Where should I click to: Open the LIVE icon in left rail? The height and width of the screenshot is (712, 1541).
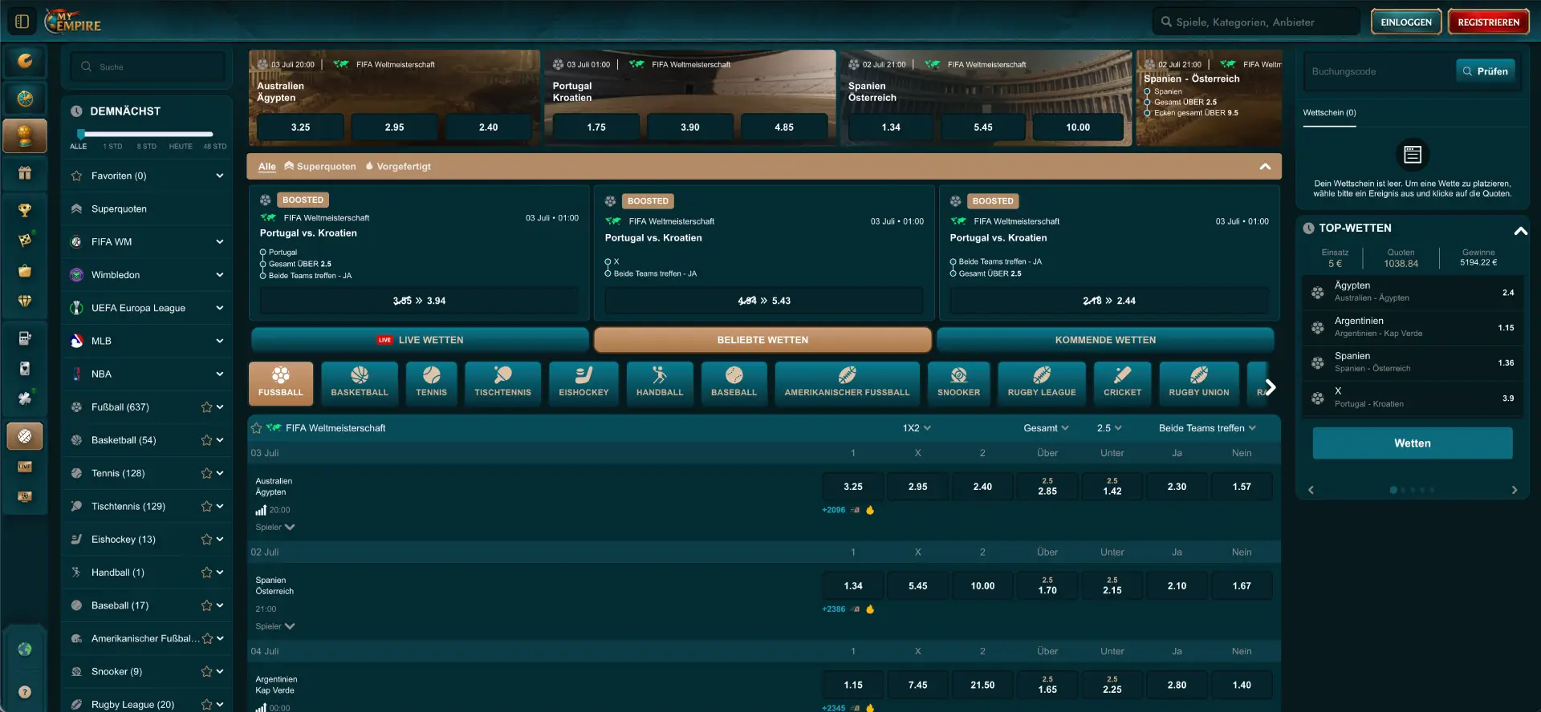tap(25, 466)
